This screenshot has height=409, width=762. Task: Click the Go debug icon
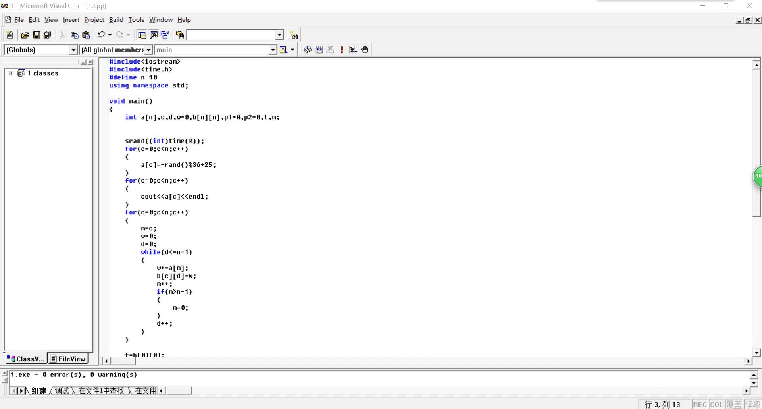coord(353,50)
